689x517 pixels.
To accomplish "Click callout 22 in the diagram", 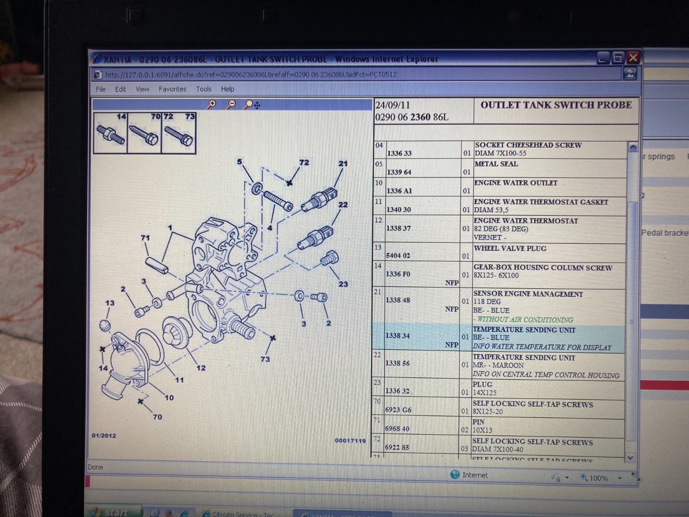I will 343,205.
